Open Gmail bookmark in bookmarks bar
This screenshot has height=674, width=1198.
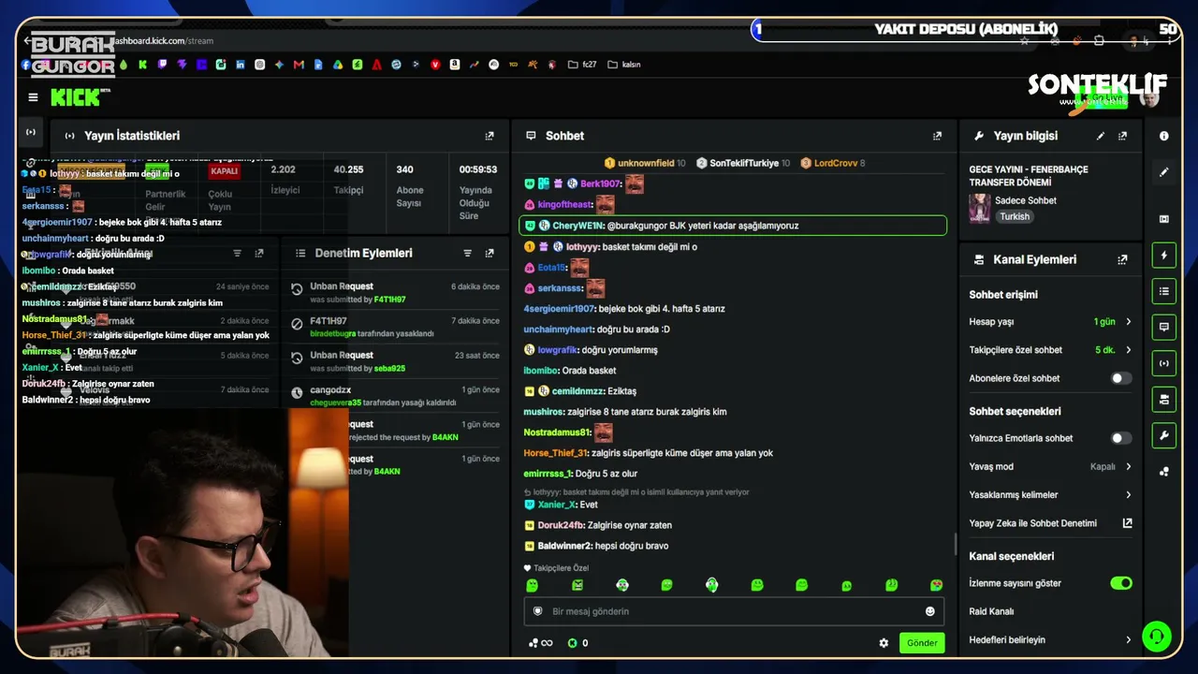pos(299,65)
